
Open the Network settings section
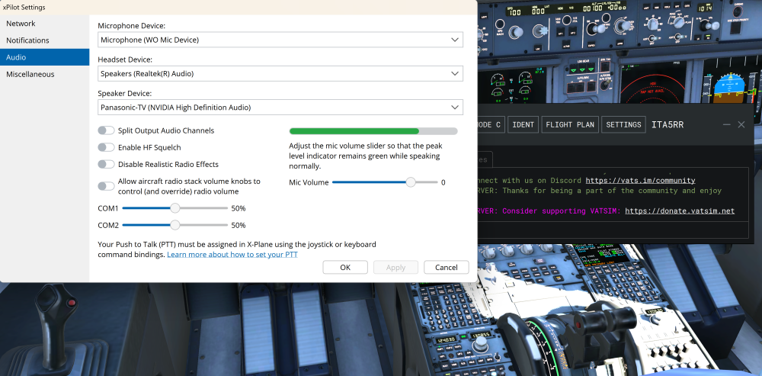coord(21,24)
